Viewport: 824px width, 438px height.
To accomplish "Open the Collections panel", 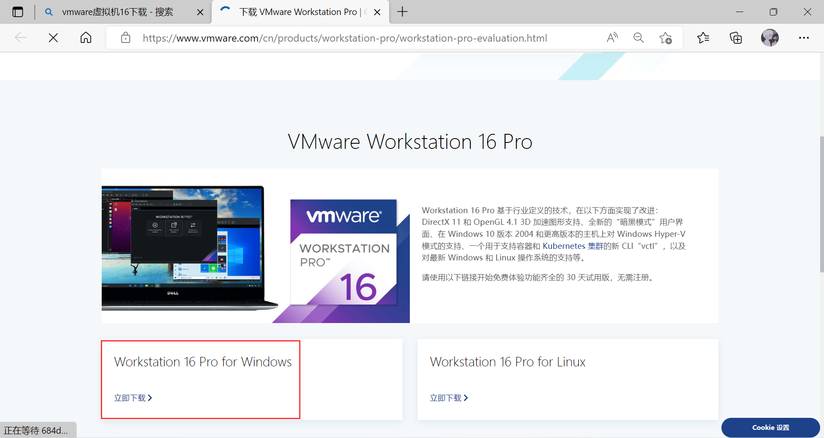I will pyautogui.click(x=736, y=38).
